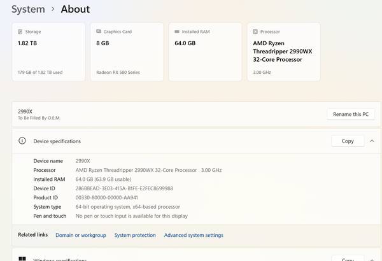Open the Domain or workgroup link
This screenshot has height=261, width=382.
80,235
